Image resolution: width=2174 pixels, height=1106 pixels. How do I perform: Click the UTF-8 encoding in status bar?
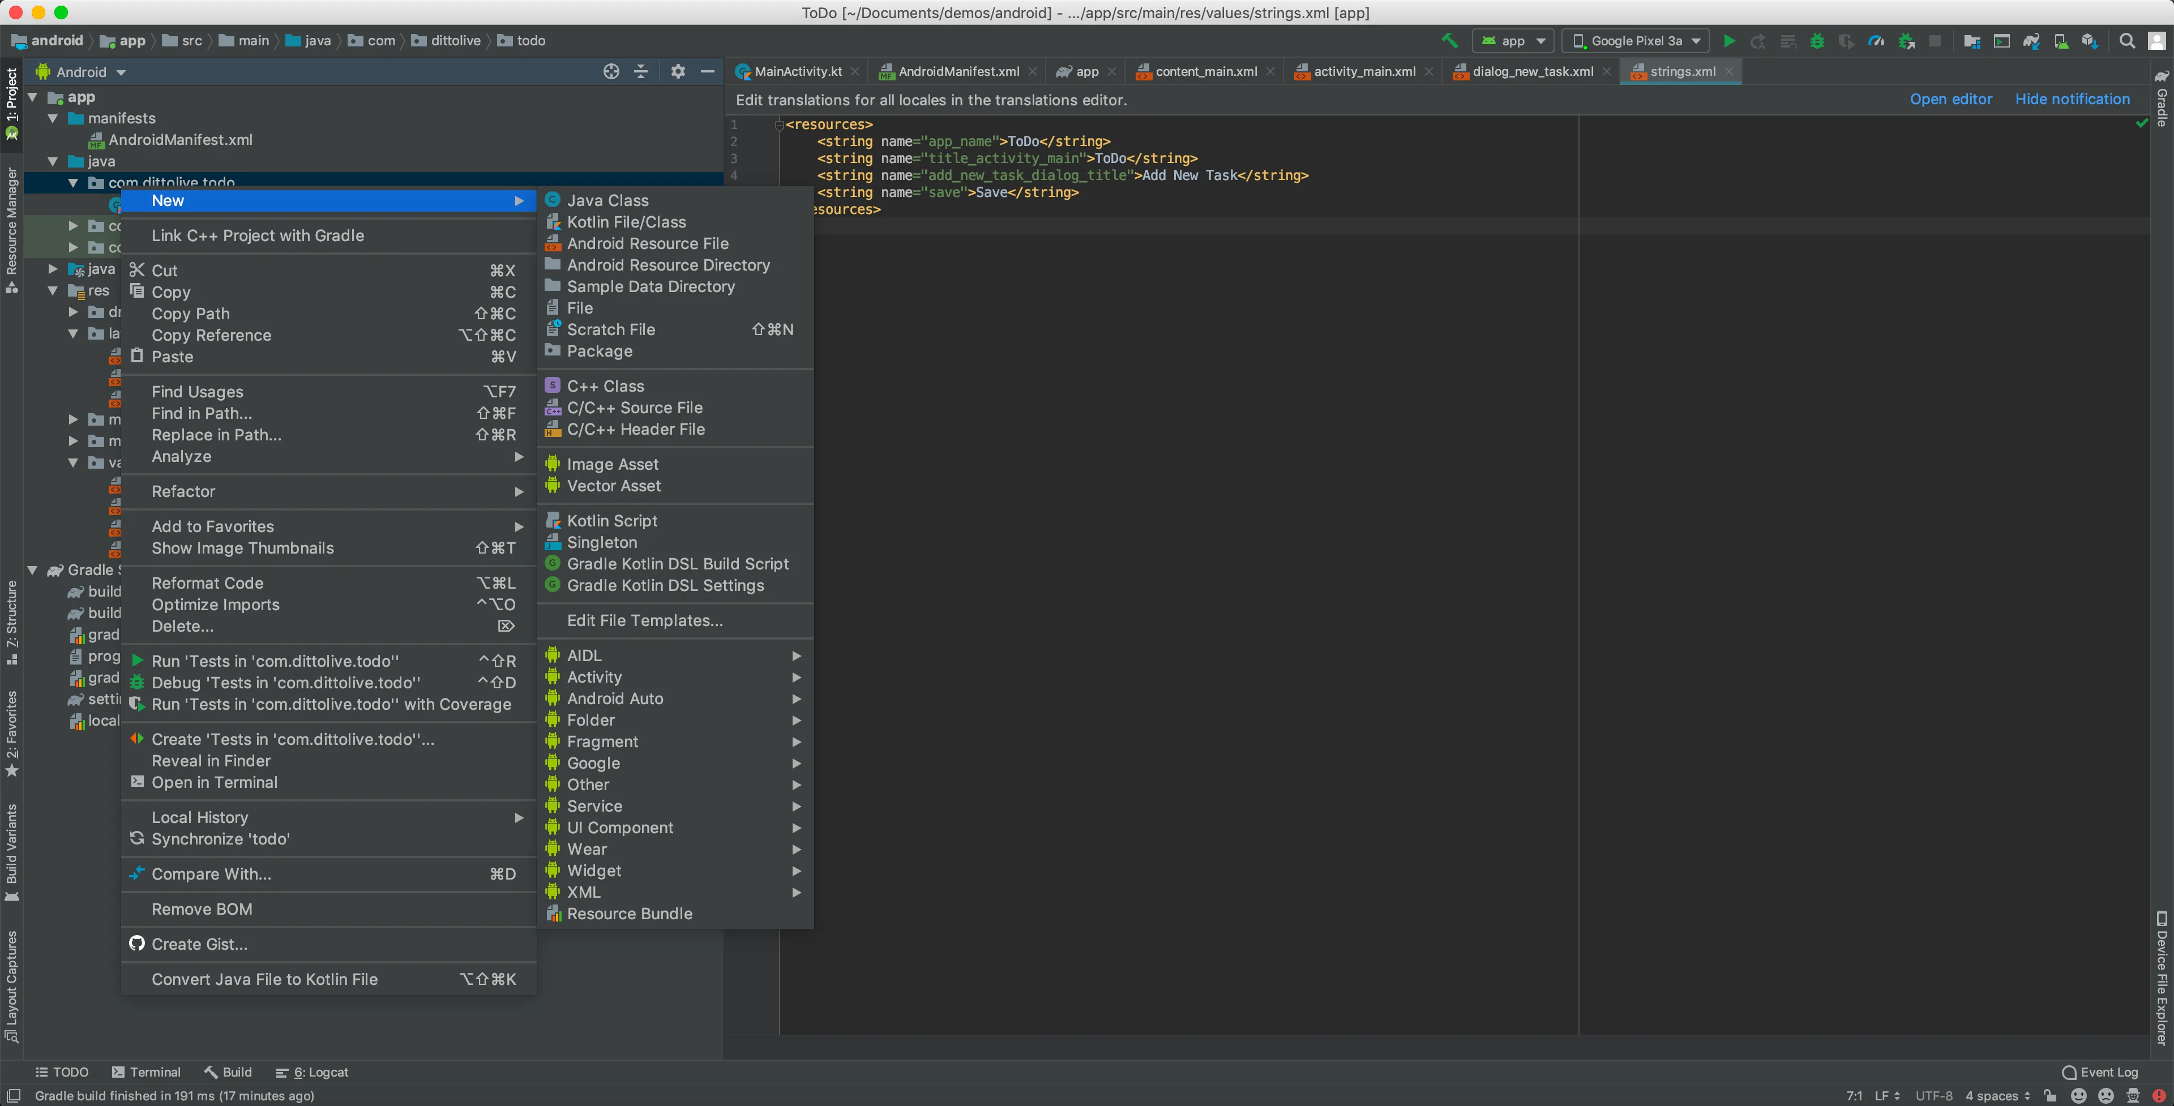(x=1933, y=1096)
